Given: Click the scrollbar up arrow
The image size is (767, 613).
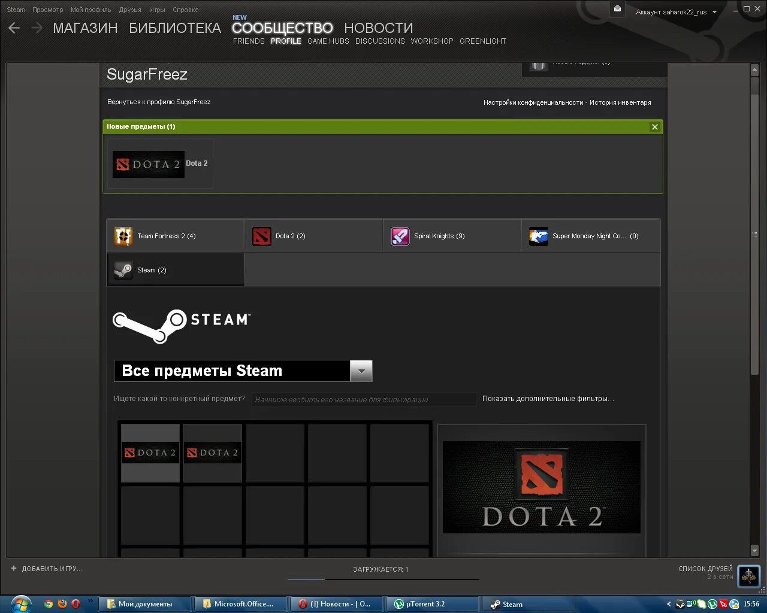Looking at the screenshot, I should tap(754, 70).
